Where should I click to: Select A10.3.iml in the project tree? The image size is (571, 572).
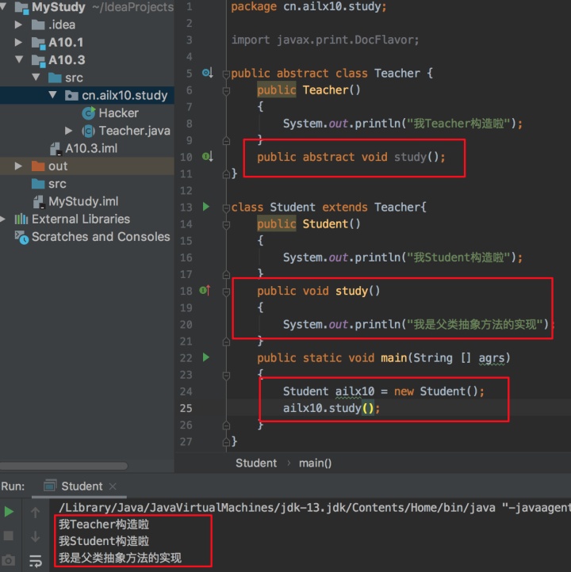coord(91,148)
